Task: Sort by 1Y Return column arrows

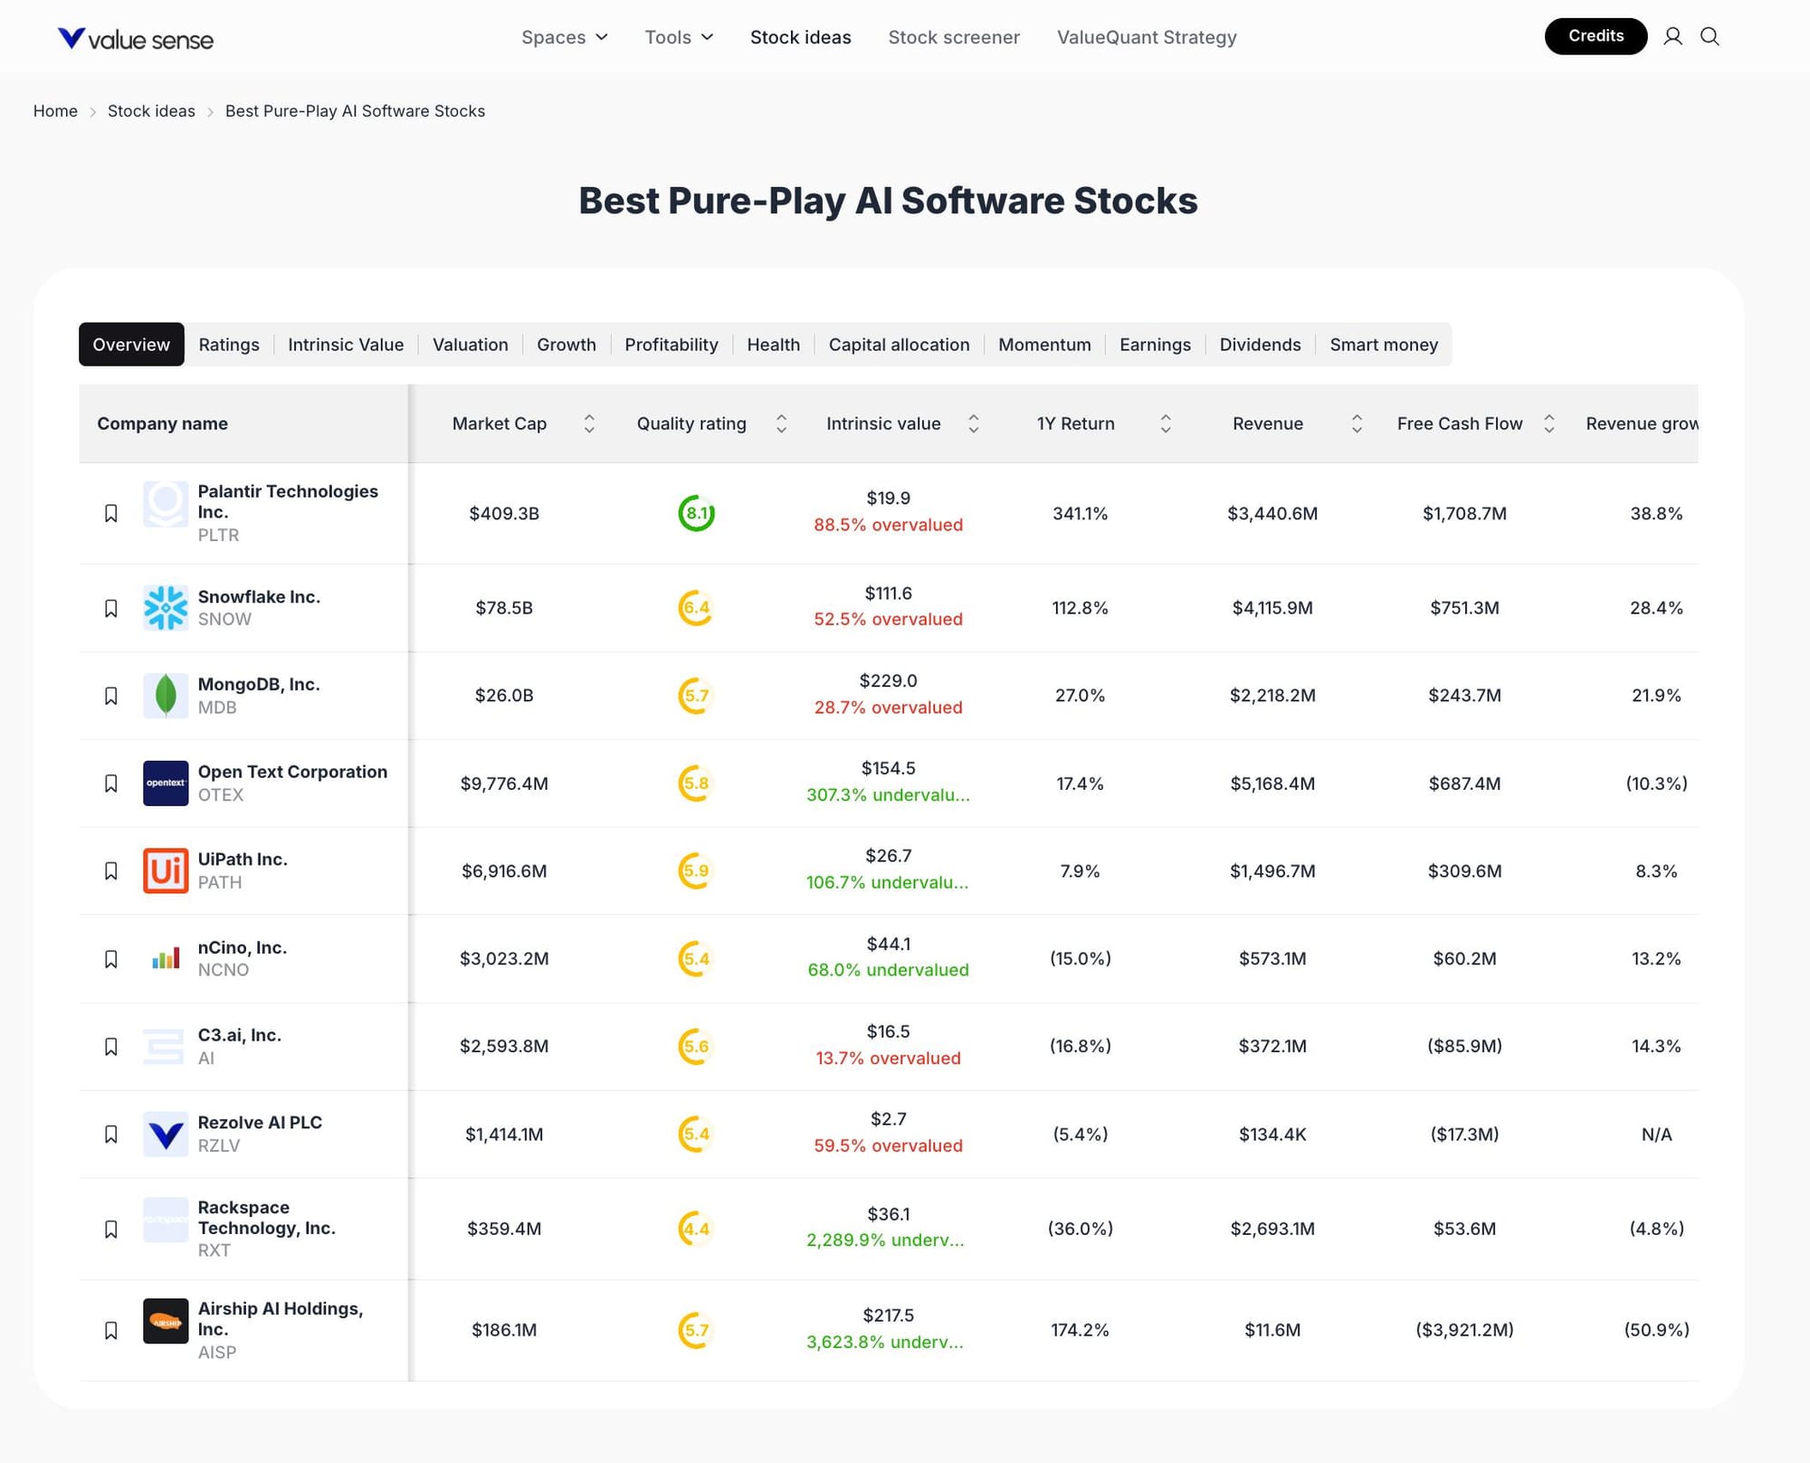Action: click(x=1166, y=423)
